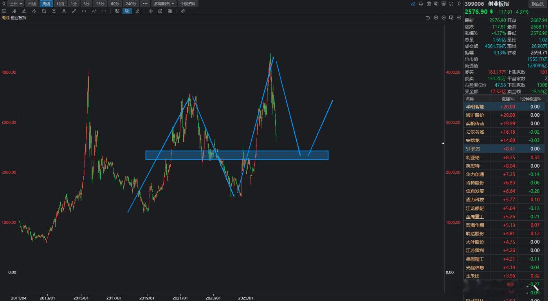Click the fullscreen icon

pos(451,4)
